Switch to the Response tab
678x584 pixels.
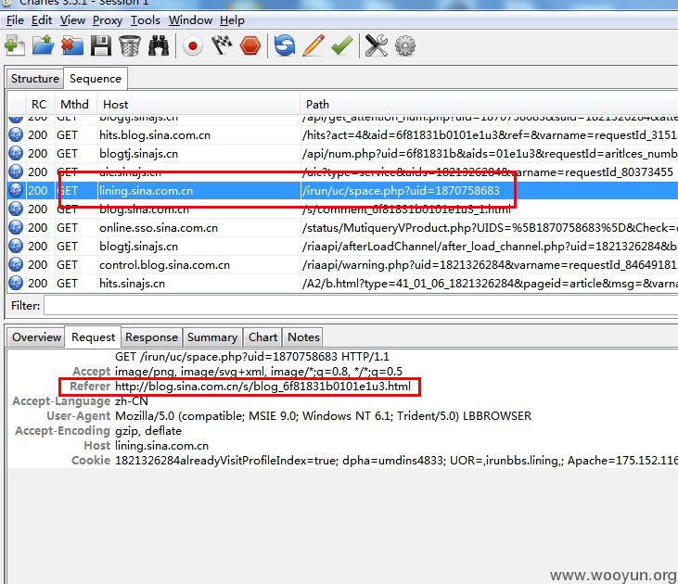click(151, 337)
